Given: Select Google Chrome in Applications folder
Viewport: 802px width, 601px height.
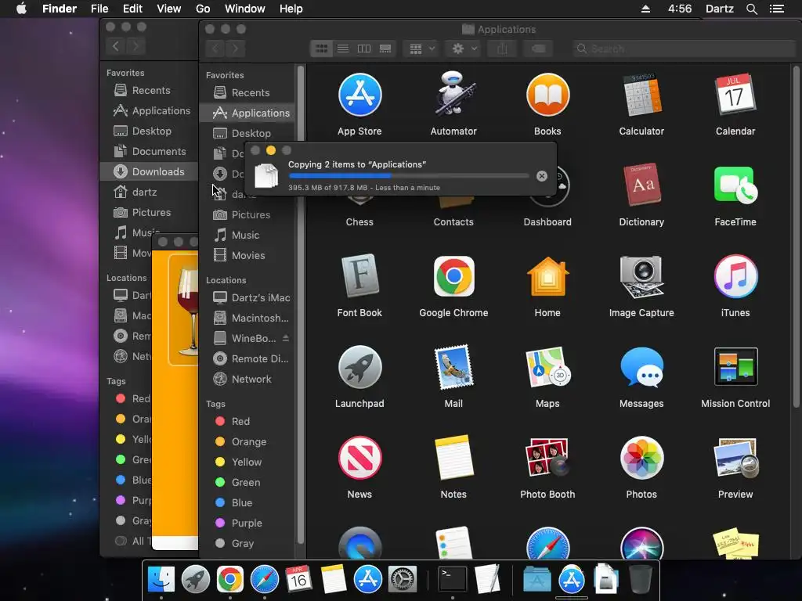Looking at the screenshot, I should (x=453, y=276).
